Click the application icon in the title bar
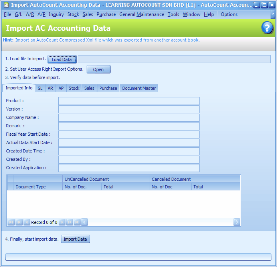Image resolution: width=277 pixels, height=267 pixels. [6, 5]
